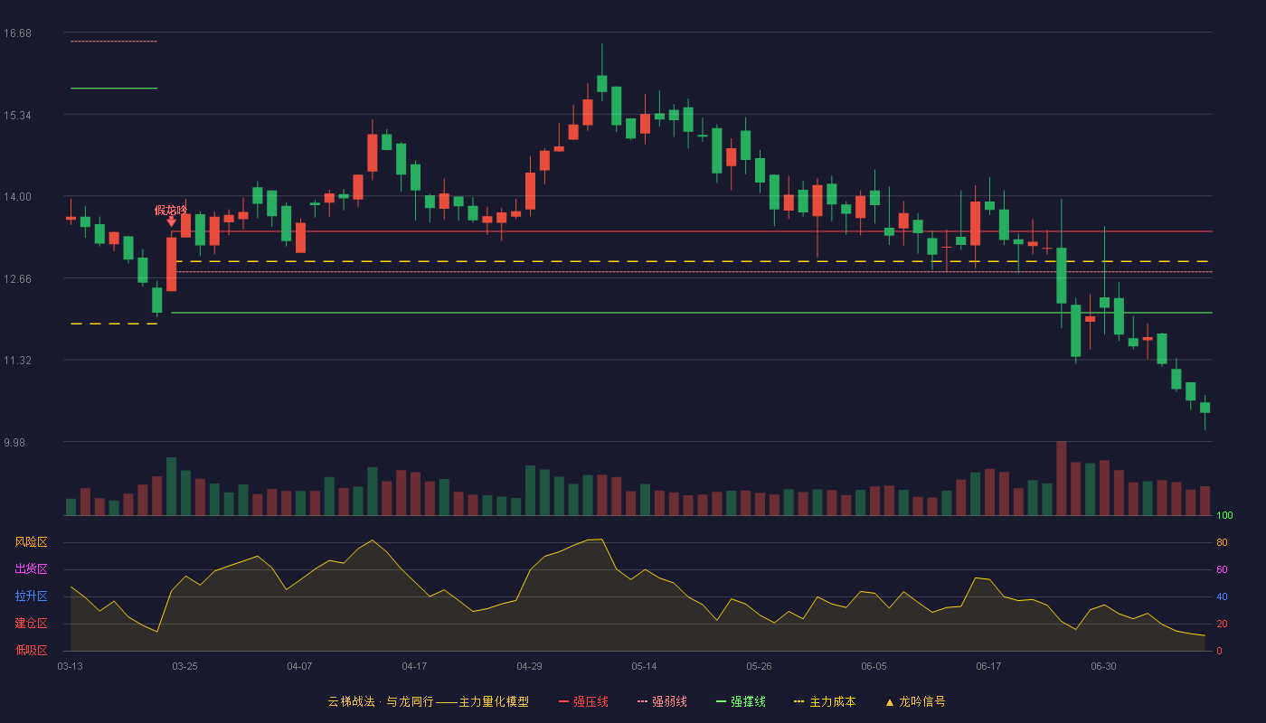Click the 05-26 date label
1266x723 pixels.
point(760,666)
